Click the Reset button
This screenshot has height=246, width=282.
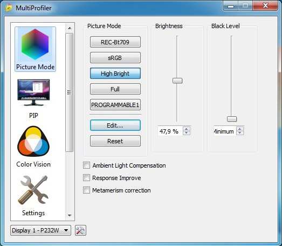[115, 141]
